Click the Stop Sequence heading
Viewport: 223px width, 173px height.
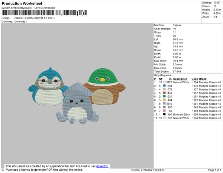pyautogui.click(x=163, y=75)
